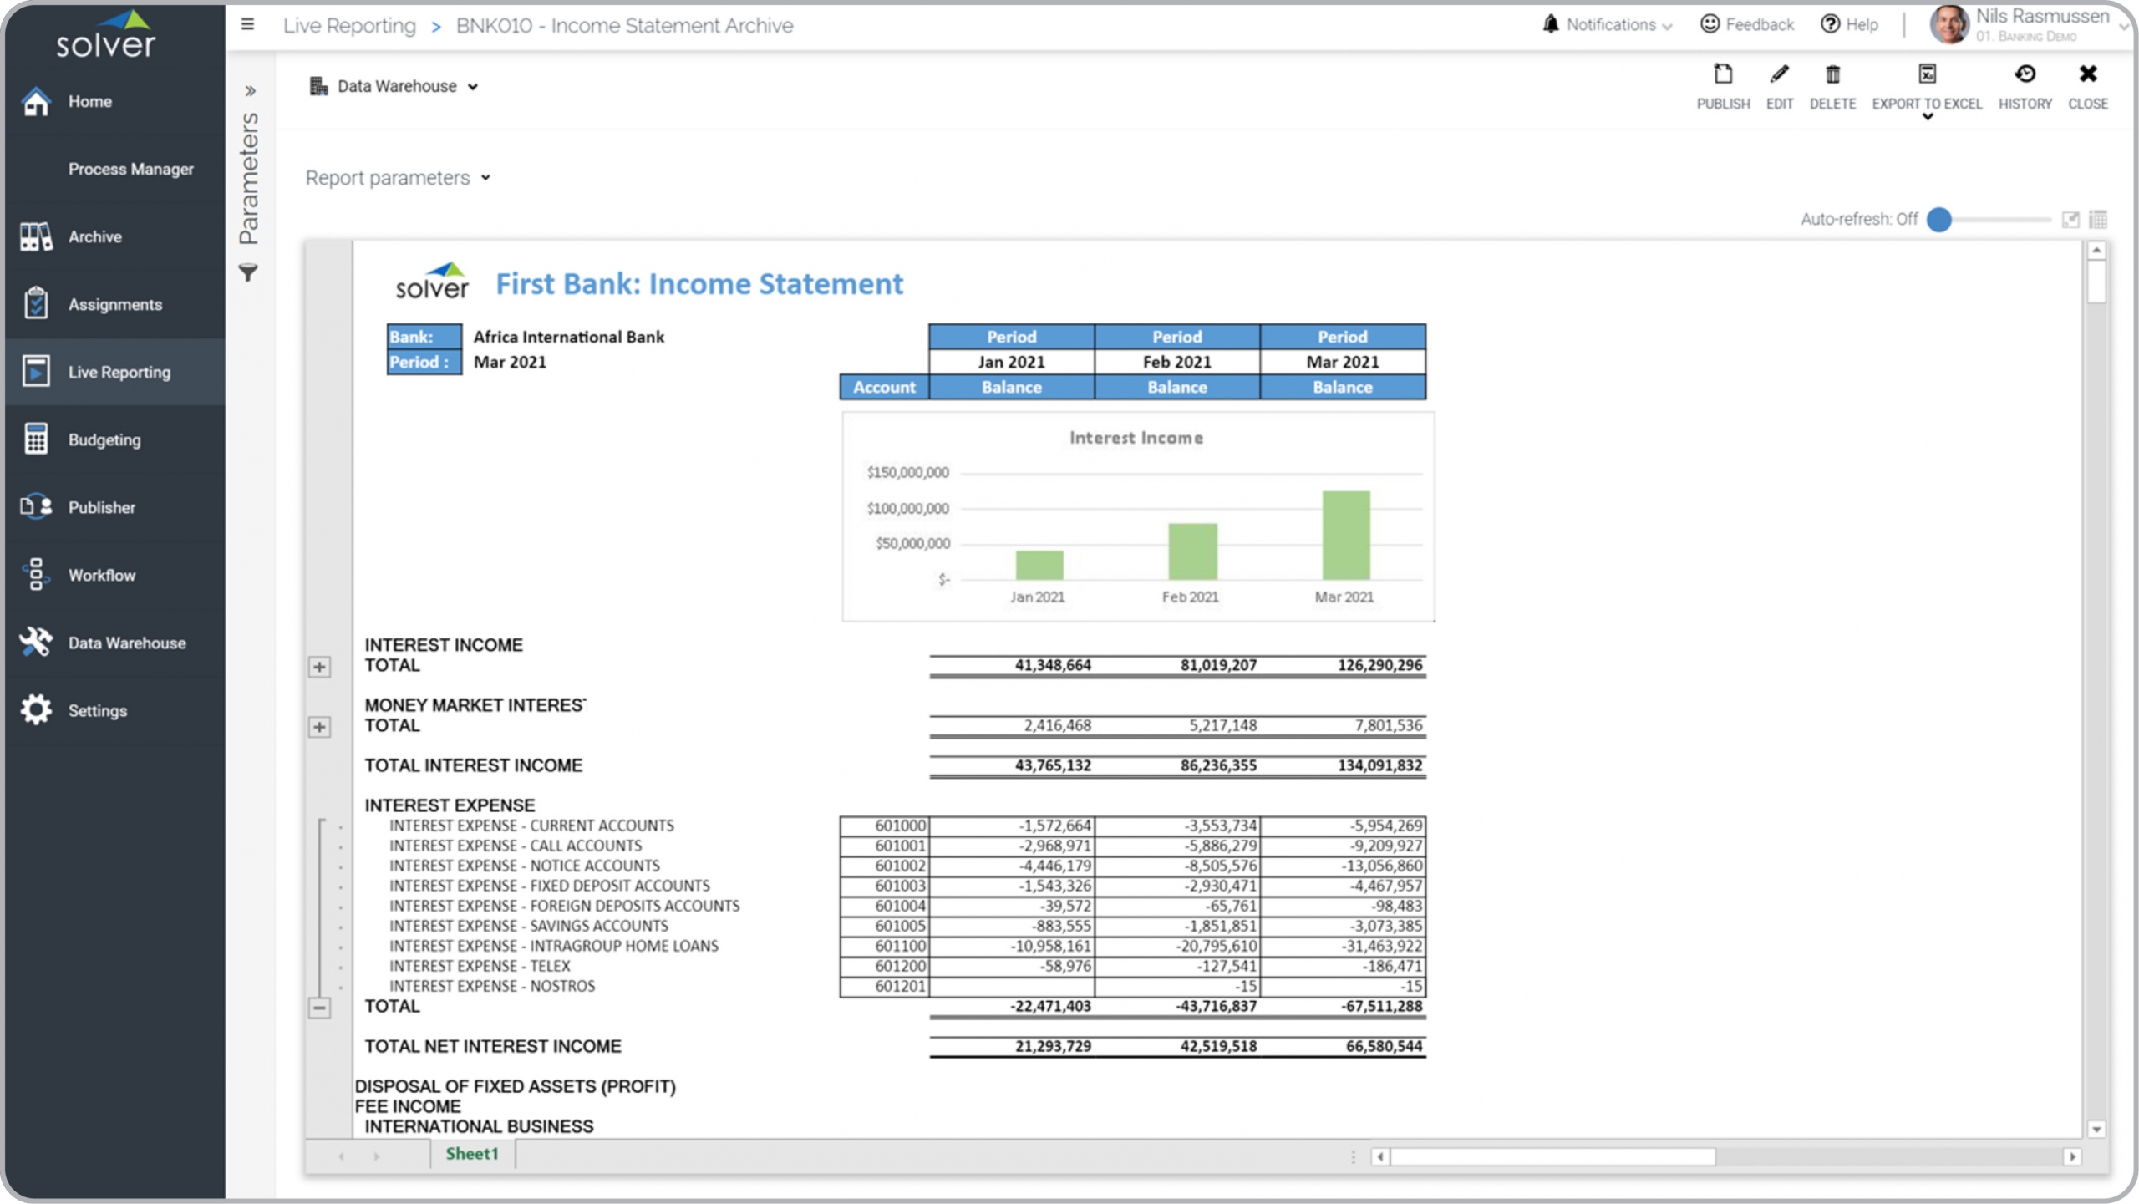Viewport: 2139px width, 1204px height.
Task: Click the Delete trash icon
Action: tap(1832, 75)
